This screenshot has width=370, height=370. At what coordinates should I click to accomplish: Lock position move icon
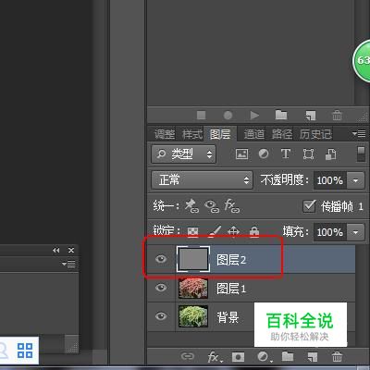[x=234, y=232]
